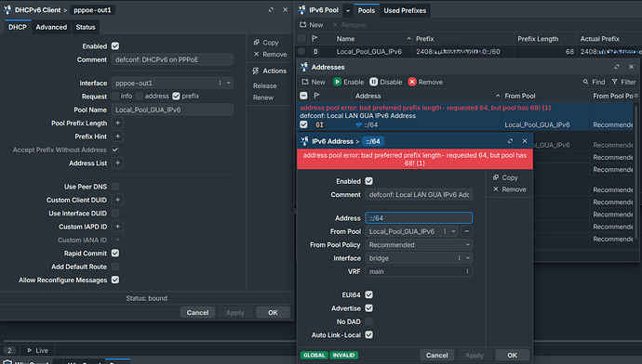Viewport: 642px width, 364px height.
Task: Click Remove in DHCPv6 Client side panel
Action: tap(270, 55)
